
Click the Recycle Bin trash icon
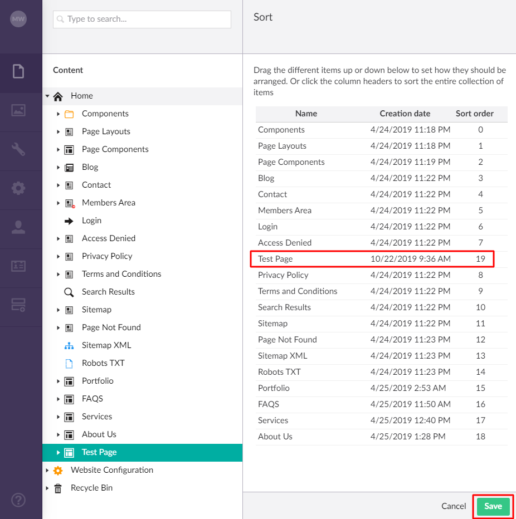tap(58, 488)
